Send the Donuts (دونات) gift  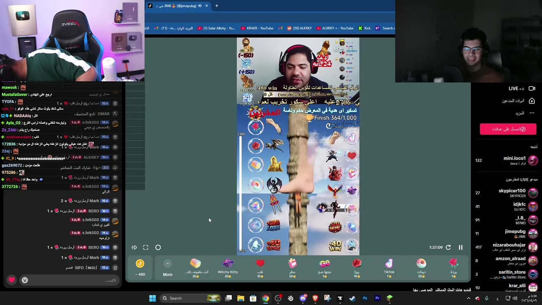click(x=421, y=268)
